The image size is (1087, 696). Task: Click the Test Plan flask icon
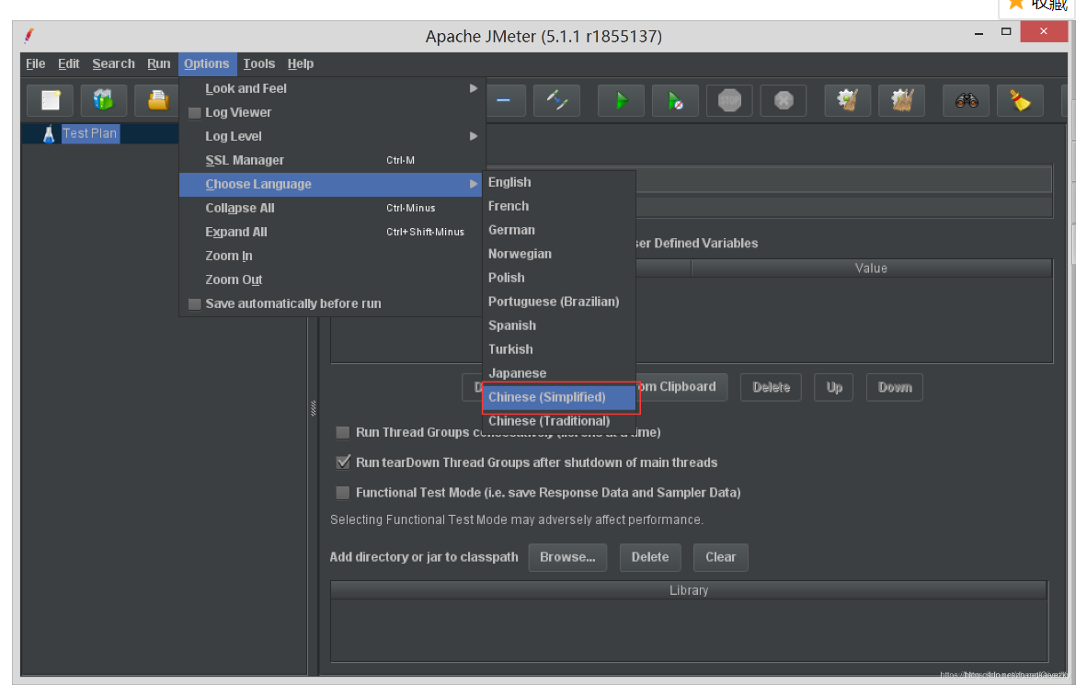(x=49, y=134)
